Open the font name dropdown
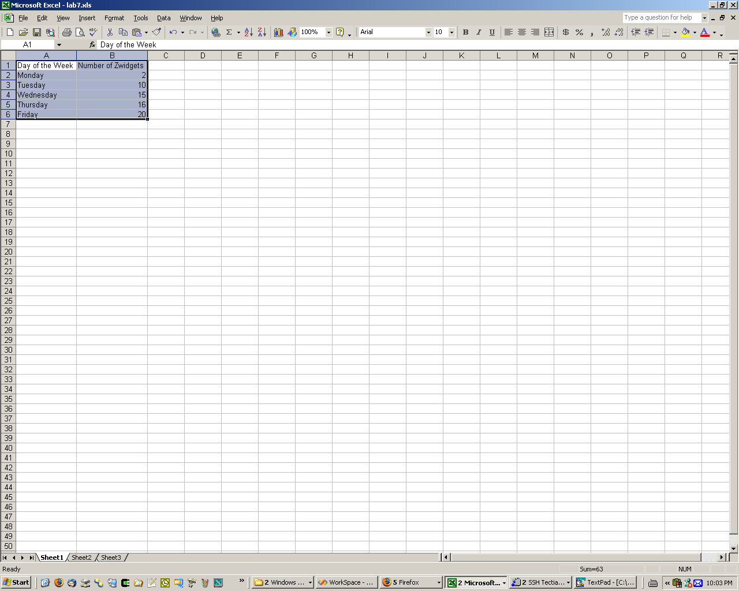Screen dimensions: 739x591 pyautogui.click(x=428, y=32)
